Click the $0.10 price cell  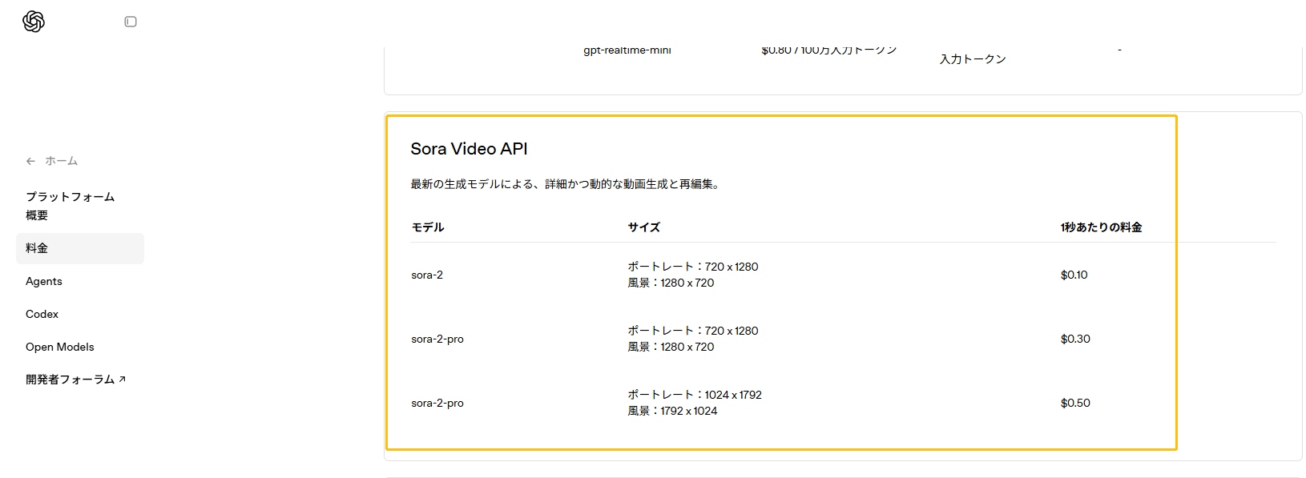tap(1074, 275)
